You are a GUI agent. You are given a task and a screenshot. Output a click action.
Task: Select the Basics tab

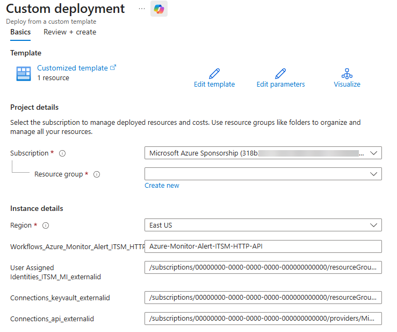coord(20,32)
